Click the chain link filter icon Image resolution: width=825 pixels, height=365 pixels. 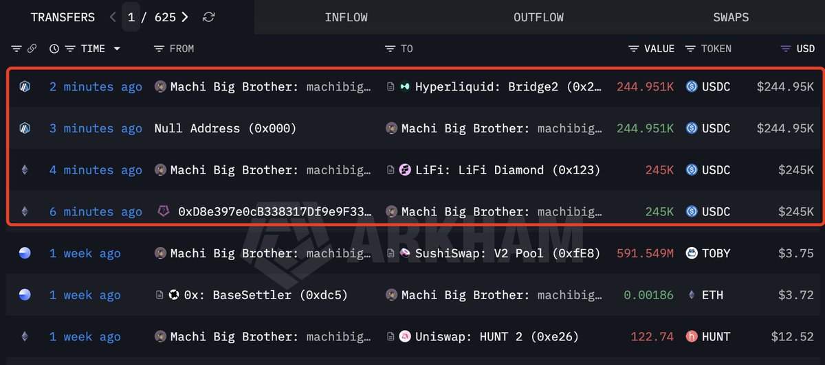coord(32,49)
